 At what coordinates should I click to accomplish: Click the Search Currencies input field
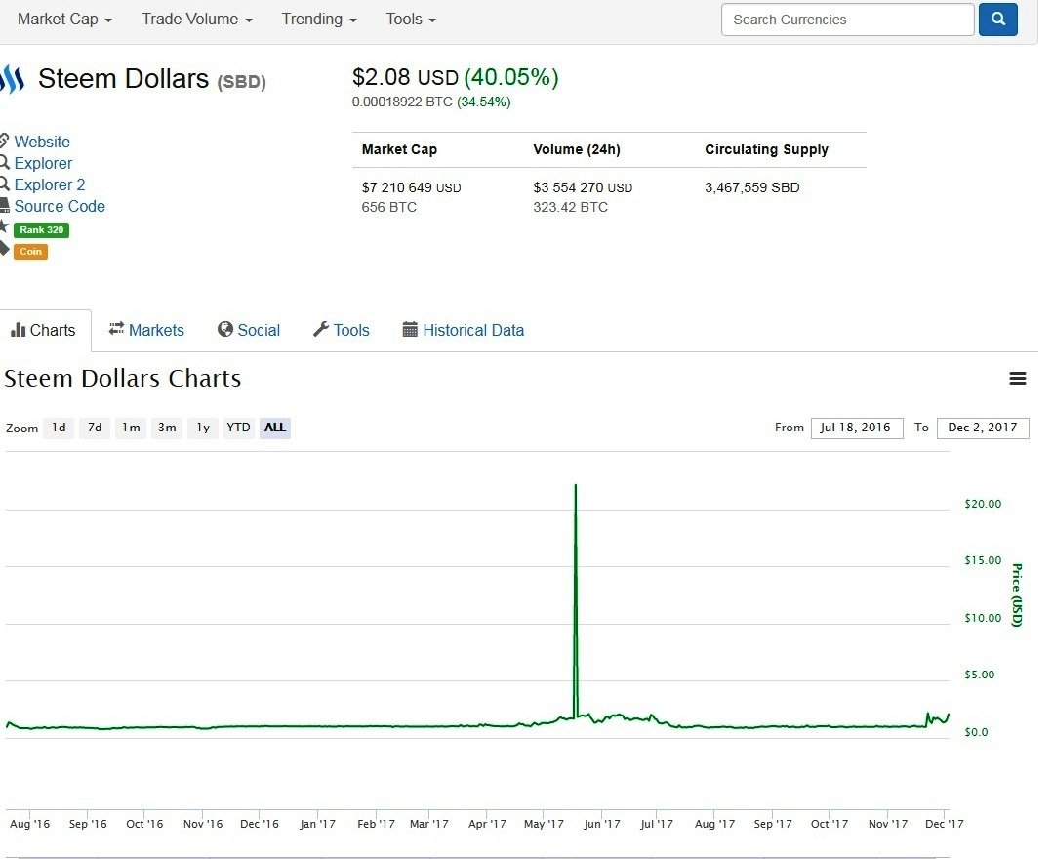click(x=847, y=20)
